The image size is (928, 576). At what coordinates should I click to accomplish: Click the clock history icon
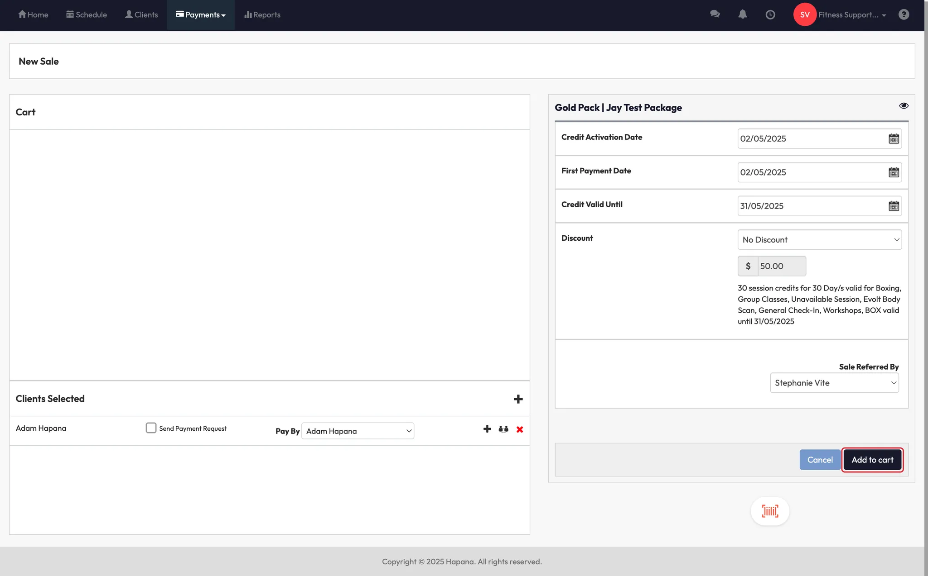[770, 14]
